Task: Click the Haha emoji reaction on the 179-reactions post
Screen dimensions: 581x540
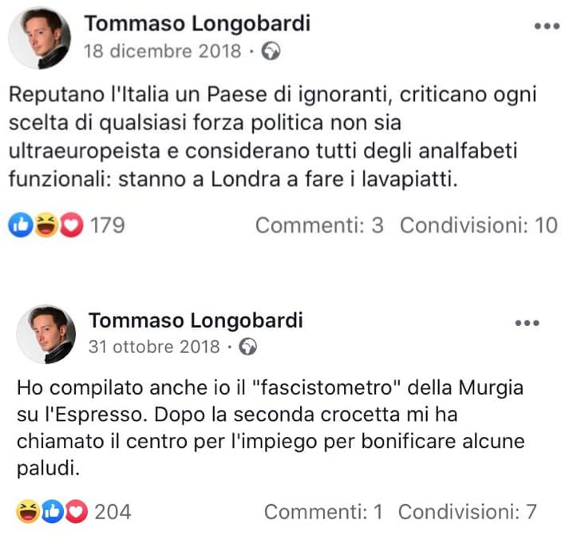Action: point(45,226)
